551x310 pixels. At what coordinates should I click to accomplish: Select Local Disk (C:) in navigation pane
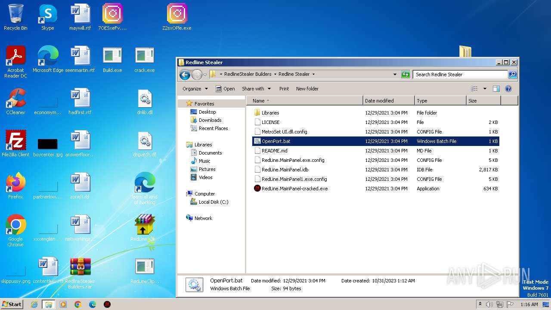tap(213, 202)
